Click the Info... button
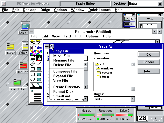164x123 pixels. (x=149, y=71)
